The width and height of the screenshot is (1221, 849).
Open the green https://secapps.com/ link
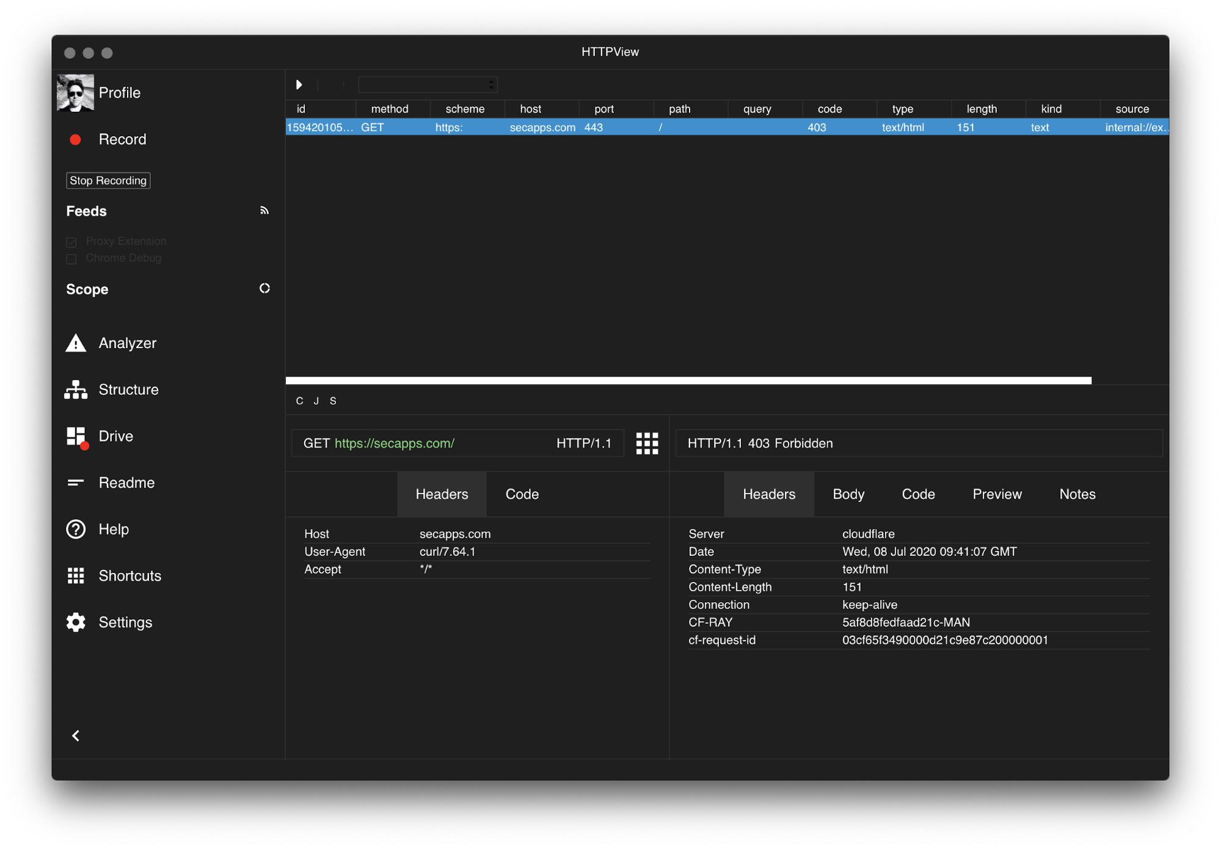pyautogui.click(x=394, y=443)
